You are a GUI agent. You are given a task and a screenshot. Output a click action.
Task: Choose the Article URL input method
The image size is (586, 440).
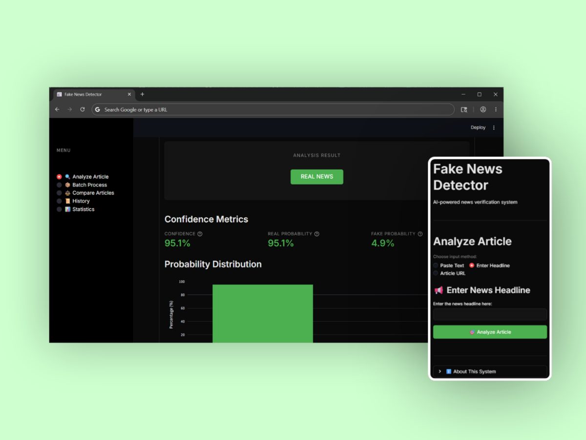(436, 273)
